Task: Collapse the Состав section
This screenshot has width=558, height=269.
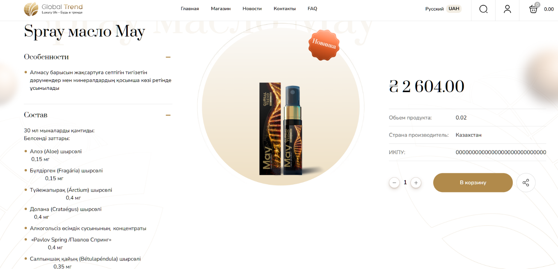Action: (168, 115)
